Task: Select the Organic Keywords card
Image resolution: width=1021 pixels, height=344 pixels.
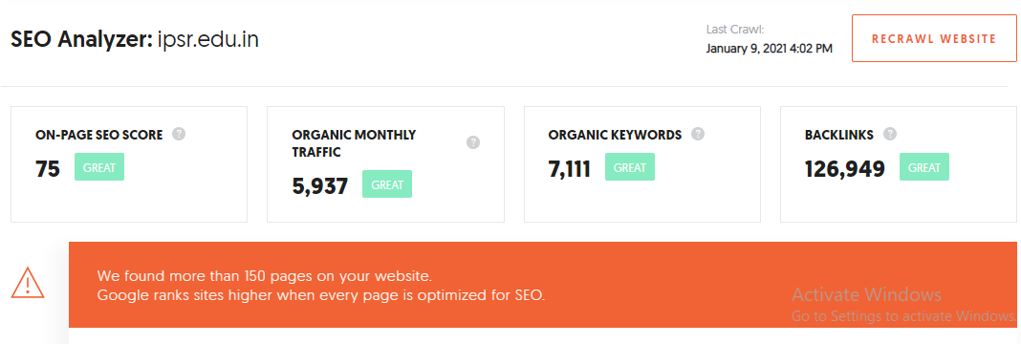Action: pos(642,164)
